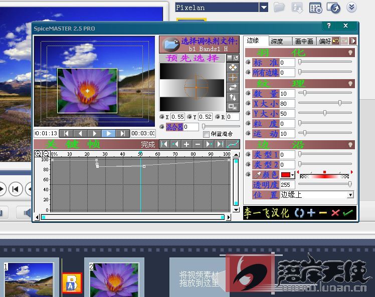Click the yellow undo arrow icon
The width and height of the screenshot is (375, 297).
pyautogui.click(x=336, y=41)
